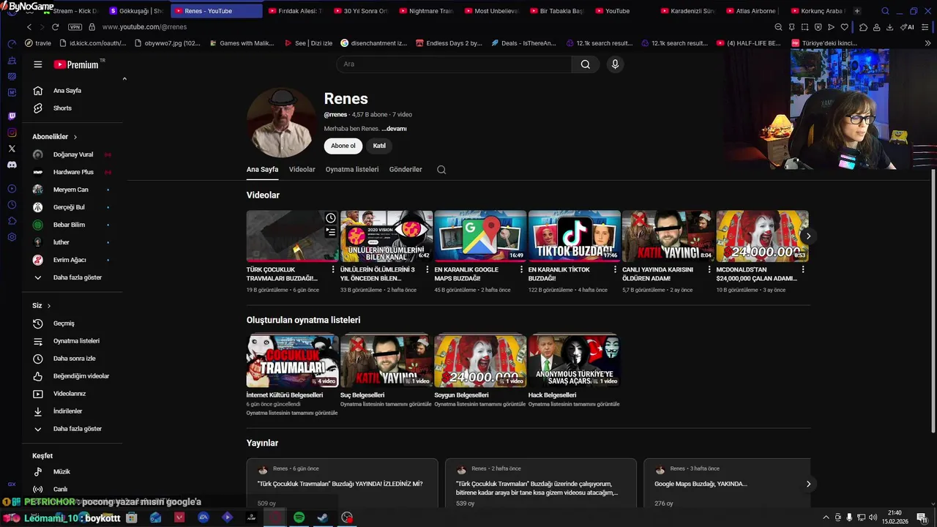Subscribe with the Abone ol button
The image size is (937, 527).
click(x=343, y=146)
